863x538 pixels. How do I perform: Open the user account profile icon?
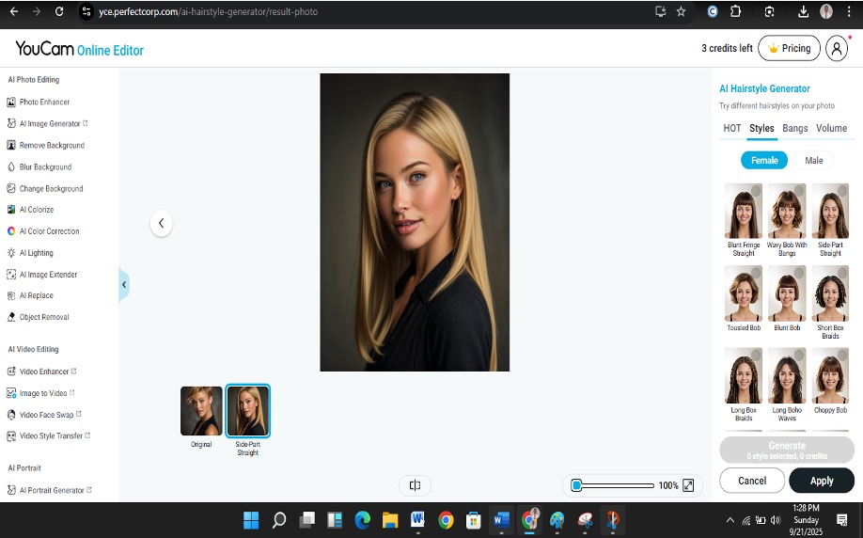pyautogui.click(x=837, y=49)
